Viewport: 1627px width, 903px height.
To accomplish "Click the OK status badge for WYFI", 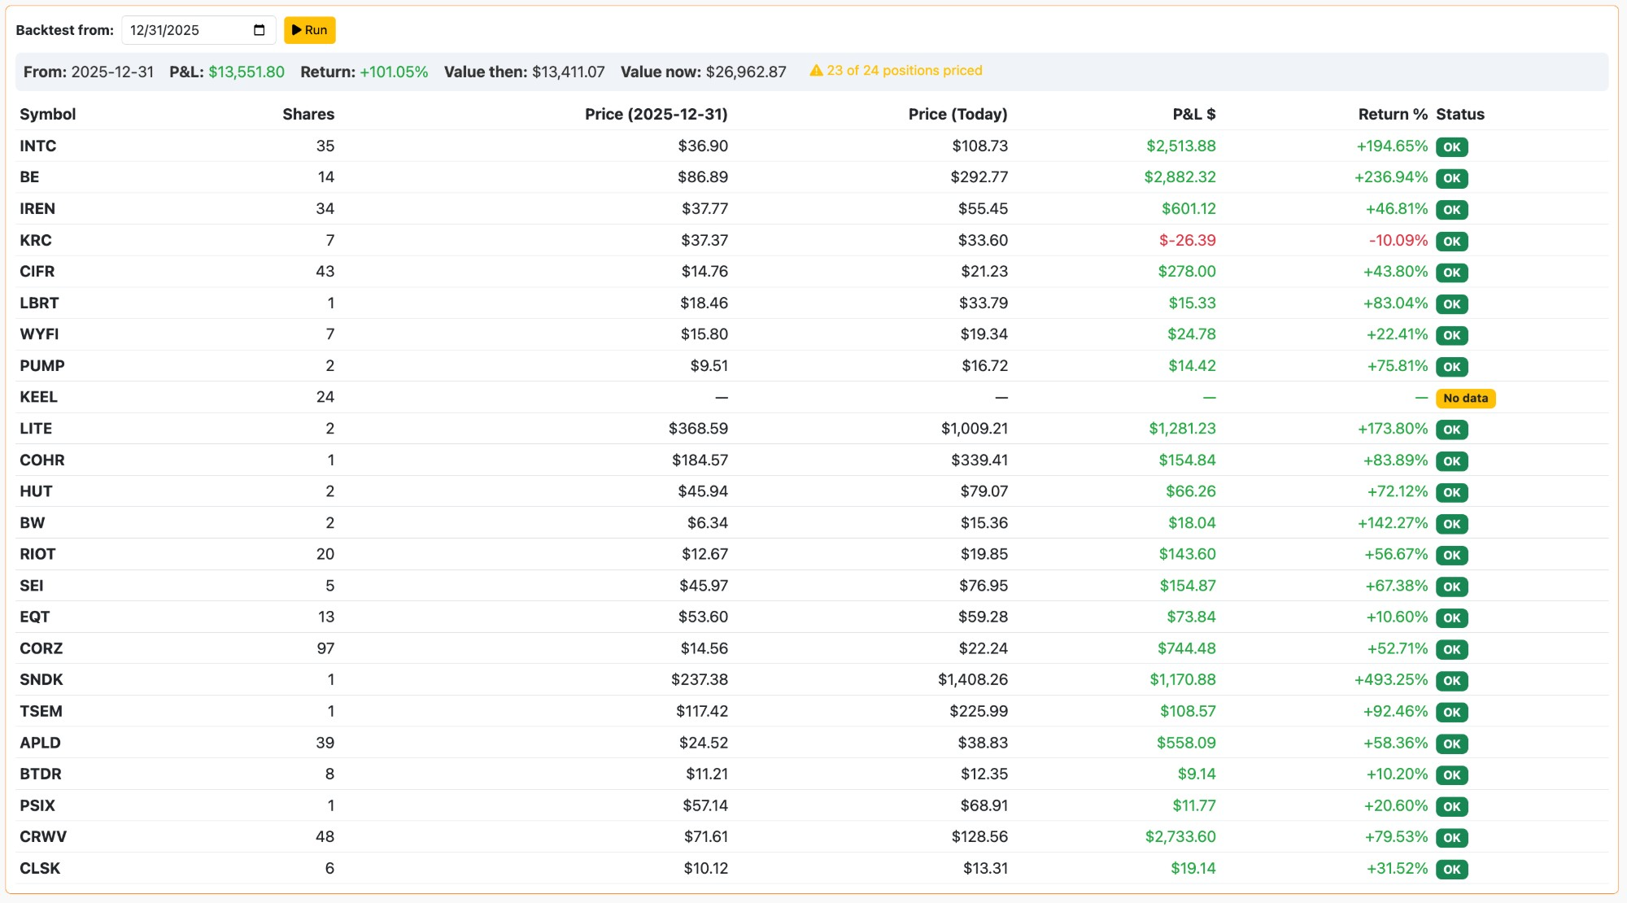I will [x=1452, y=335].
